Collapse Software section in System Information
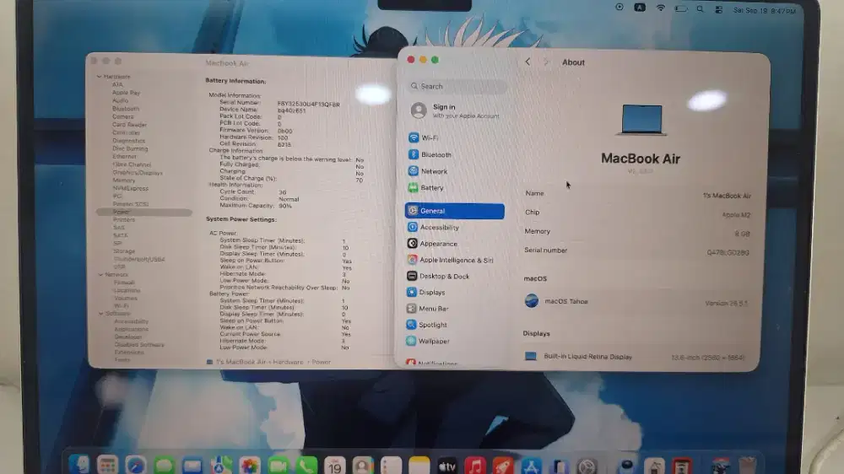 100,313
